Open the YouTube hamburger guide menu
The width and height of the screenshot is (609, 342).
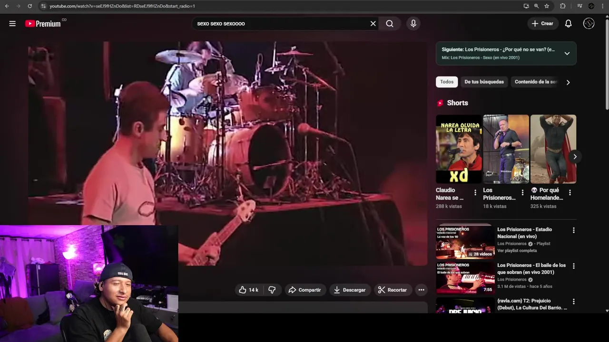pos(12,23)
